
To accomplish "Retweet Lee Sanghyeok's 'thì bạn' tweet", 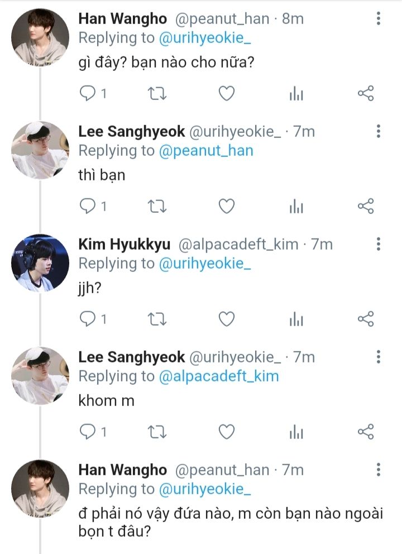I will tap(157, 207).
